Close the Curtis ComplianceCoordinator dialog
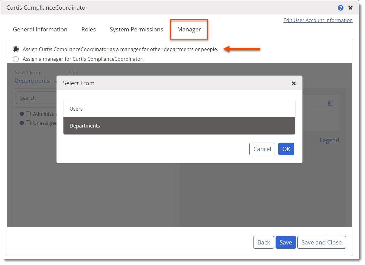This screenshot has width=365, height=265. tap(350, 8)
